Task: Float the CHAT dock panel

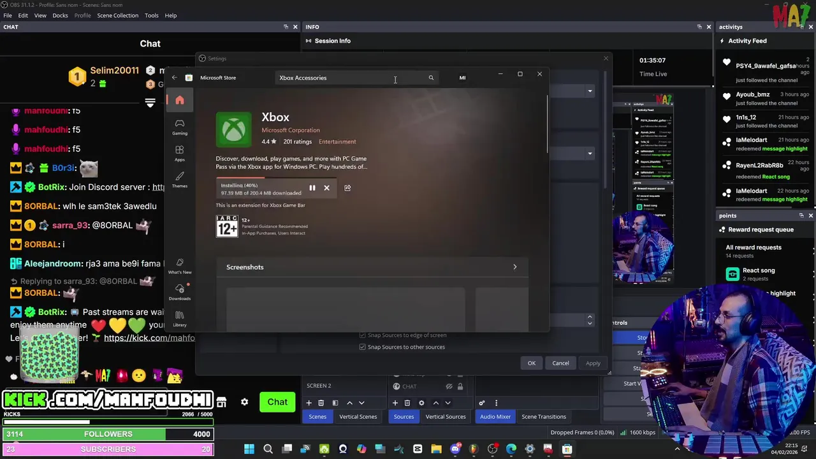Action: 286,27
